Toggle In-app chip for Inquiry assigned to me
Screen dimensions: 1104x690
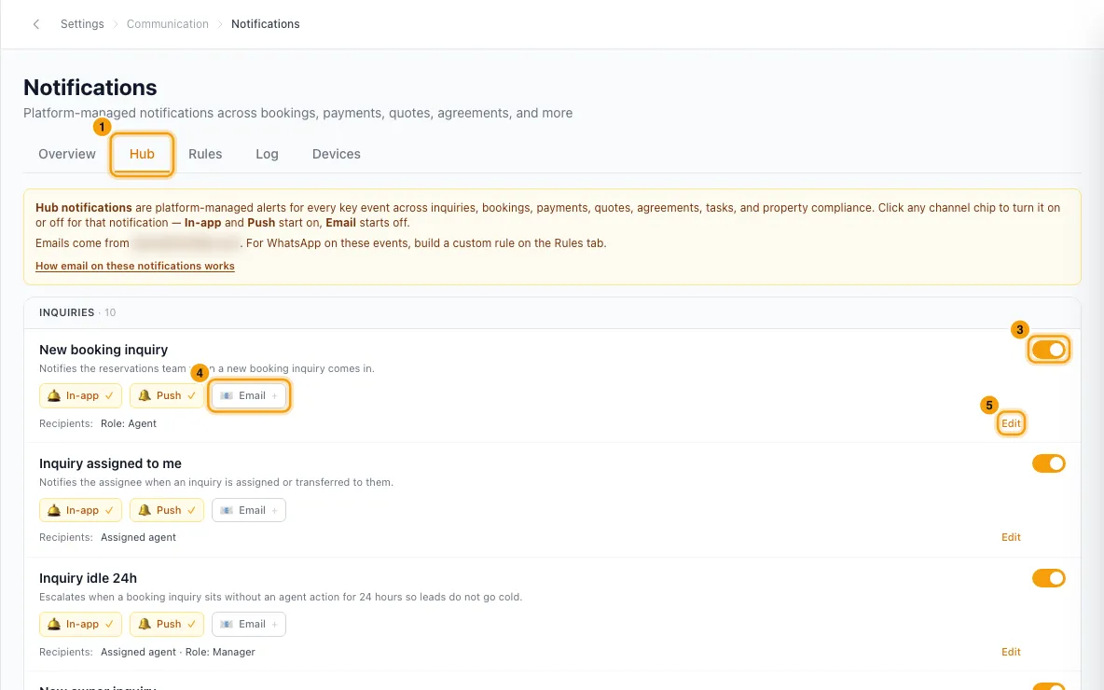click(x=80, y=510)
